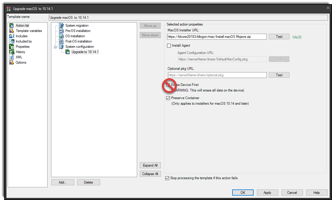
Task: Click the Options sidebar icon
Action: (12, 62)
